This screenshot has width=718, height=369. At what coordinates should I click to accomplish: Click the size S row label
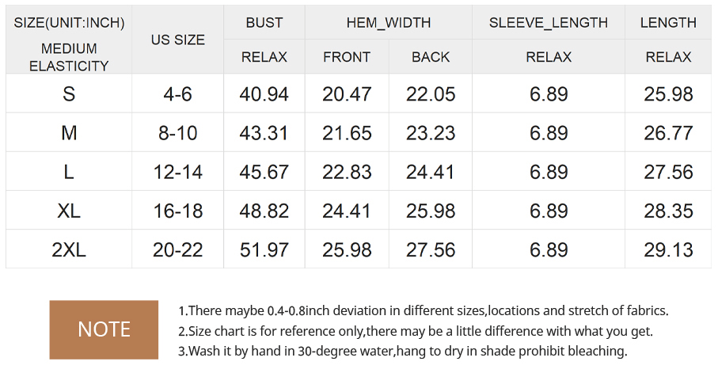tap(69, 94)
